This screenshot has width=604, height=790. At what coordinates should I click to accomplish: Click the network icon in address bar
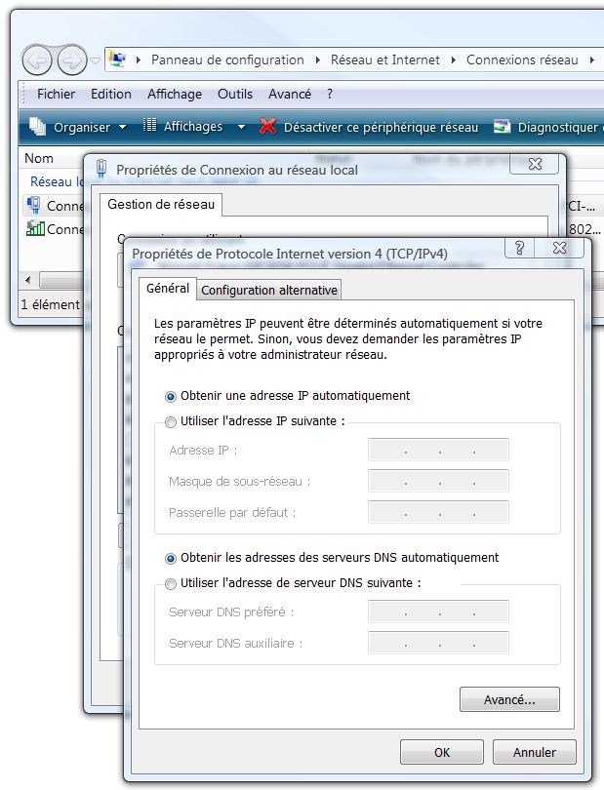click(117, 59)
